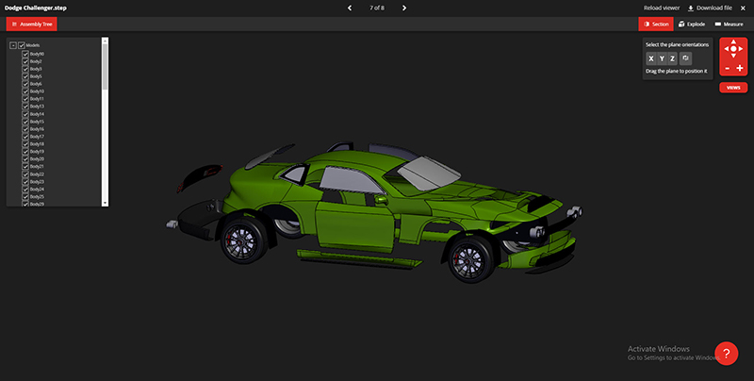Click the flip plane icon next to Z

(x=685, y=58)
